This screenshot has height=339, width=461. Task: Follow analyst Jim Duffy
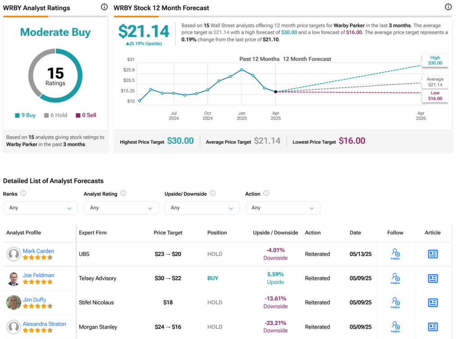[395, 303]
